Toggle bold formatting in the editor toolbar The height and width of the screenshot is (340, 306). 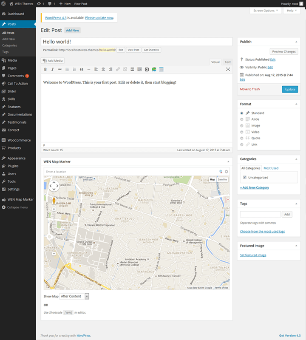point(45,69)
